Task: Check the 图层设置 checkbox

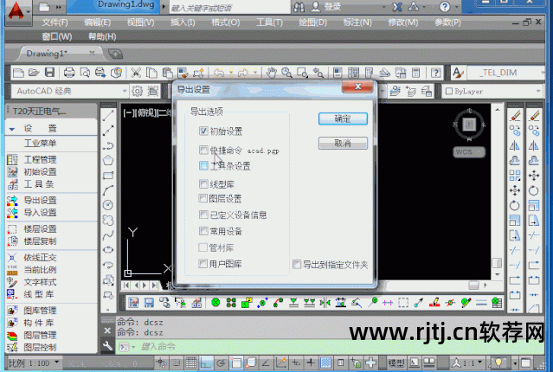Action: [203, 198]
